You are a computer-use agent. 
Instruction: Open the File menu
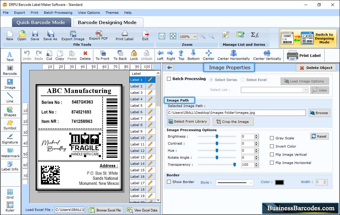(x=6, y=13)
